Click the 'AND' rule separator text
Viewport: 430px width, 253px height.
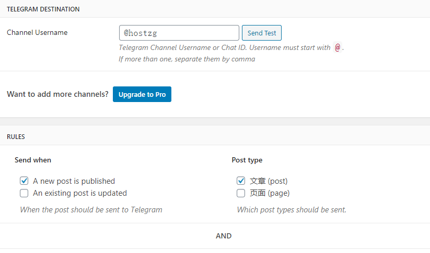224,236
